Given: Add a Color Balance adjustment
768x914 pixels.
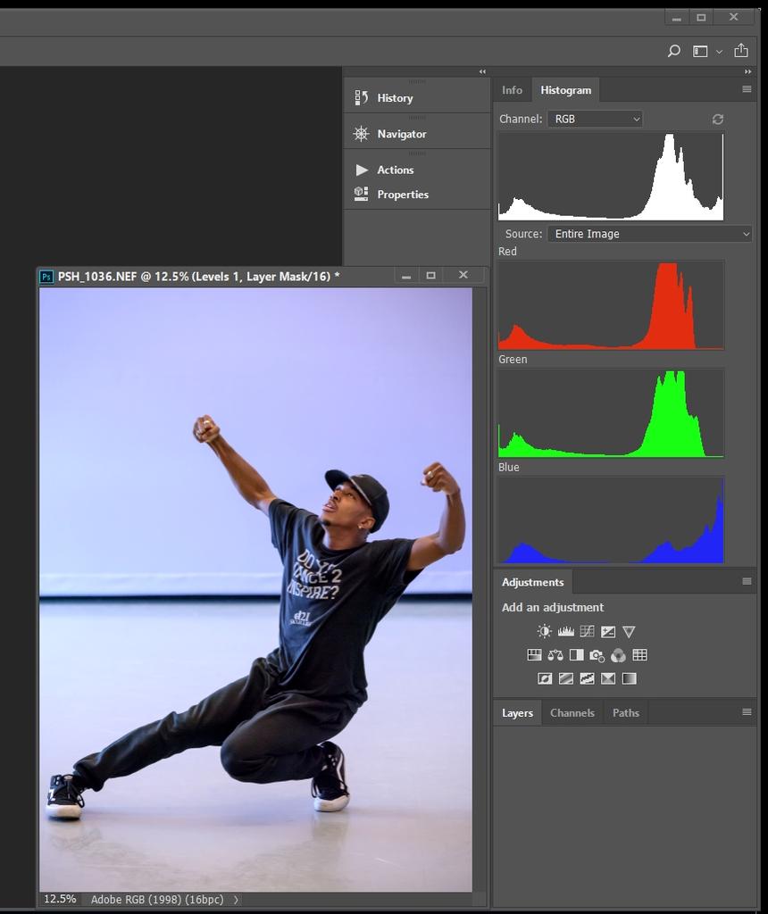Looking at the screenshot, I should pyautogui.click(x=555, y=655).
